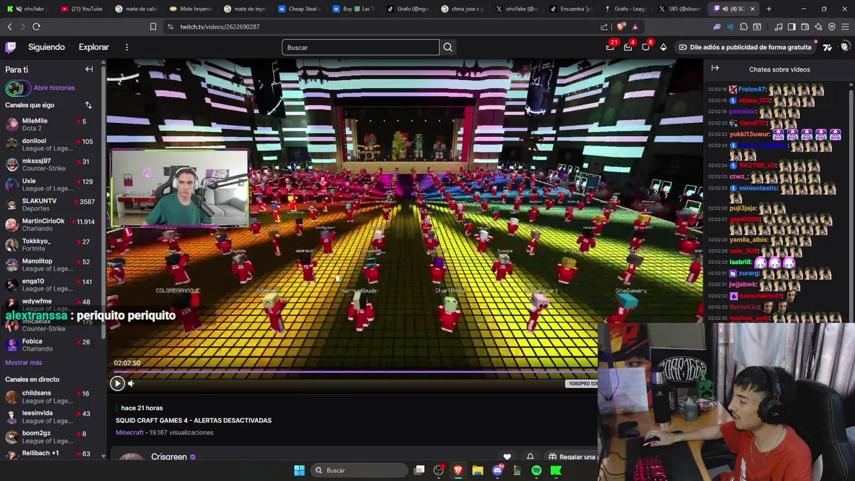Open the 7TV extension icon
This screenshot has width=855, height=481.
[x=827, y=47]
